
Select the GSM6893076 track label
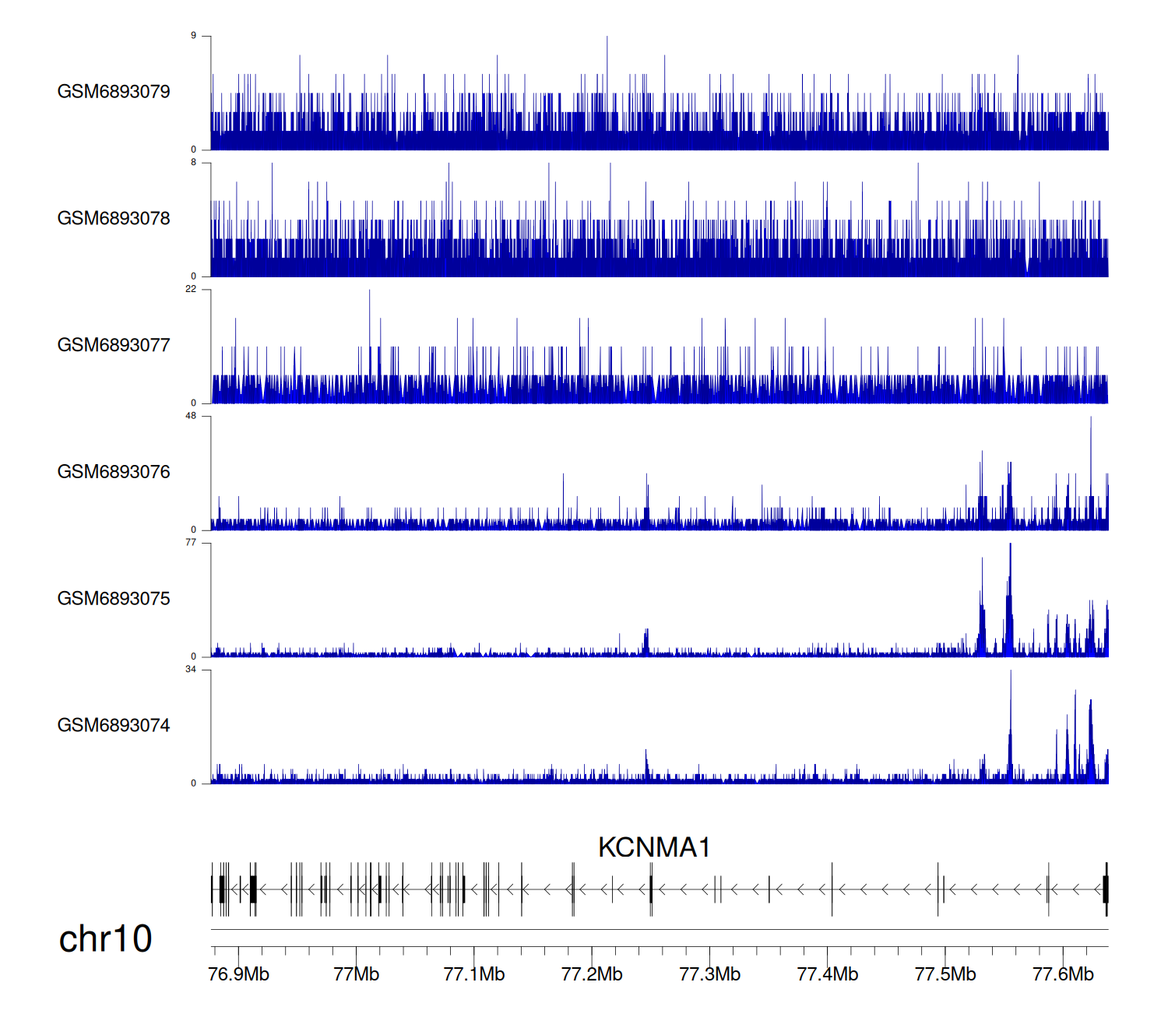114,472
